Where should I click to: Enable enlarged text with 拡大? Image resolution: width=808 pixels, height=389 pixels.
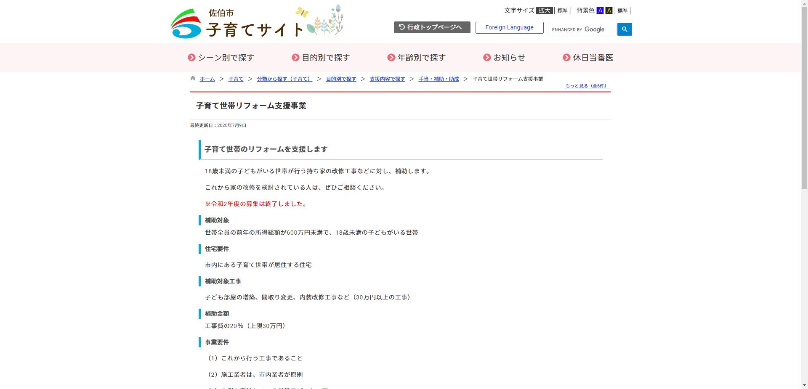tap(544, 10)
